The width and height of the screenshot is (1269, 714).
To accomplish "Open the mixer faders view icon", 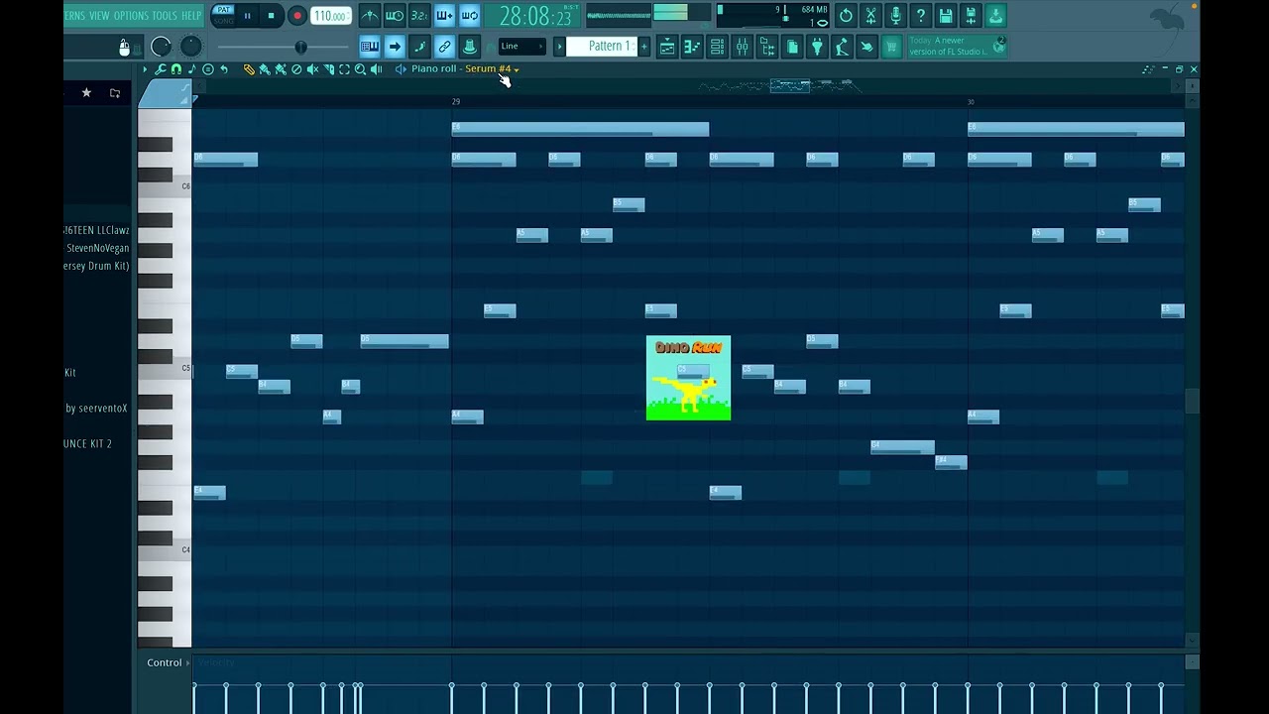I will (x=742, y=47).
